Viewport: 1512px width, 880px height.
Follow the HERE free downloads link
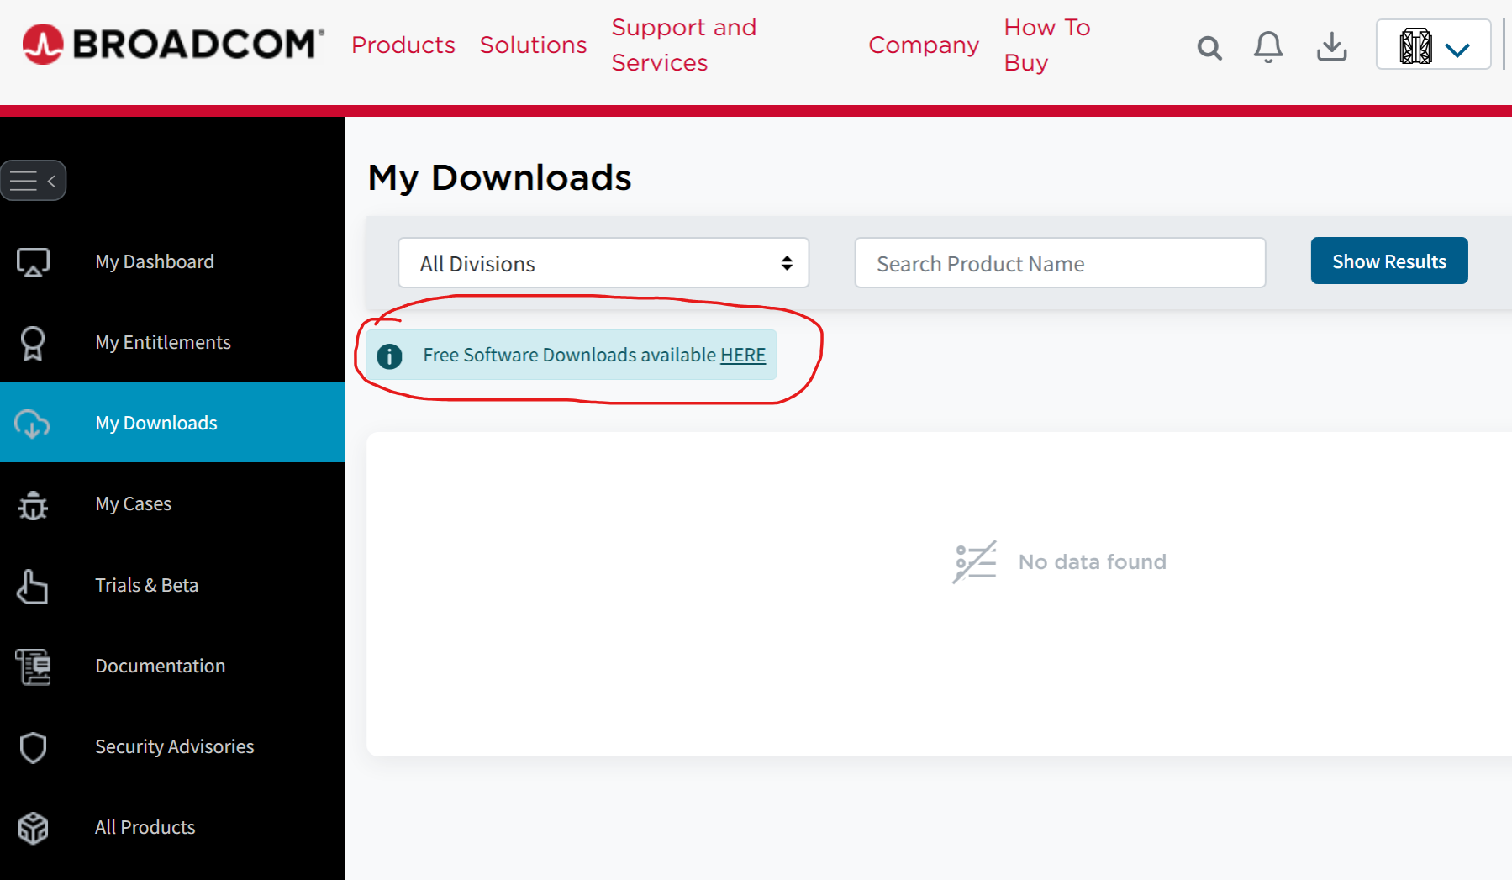(x=743, y=356)
